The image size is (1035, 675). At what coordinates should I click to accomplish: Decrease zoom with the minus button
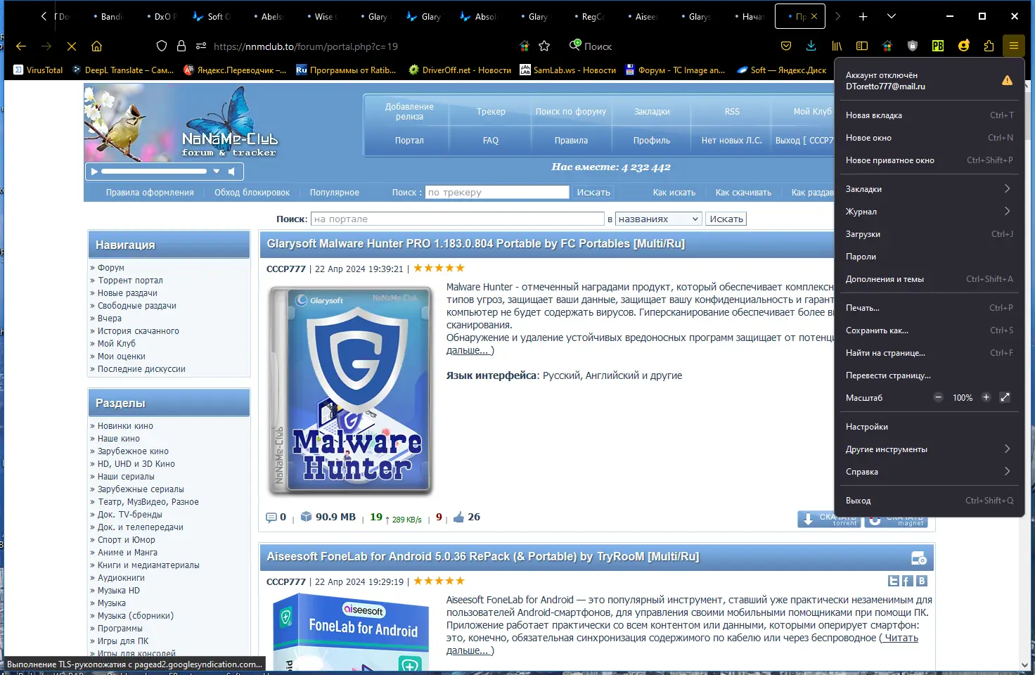938,397
